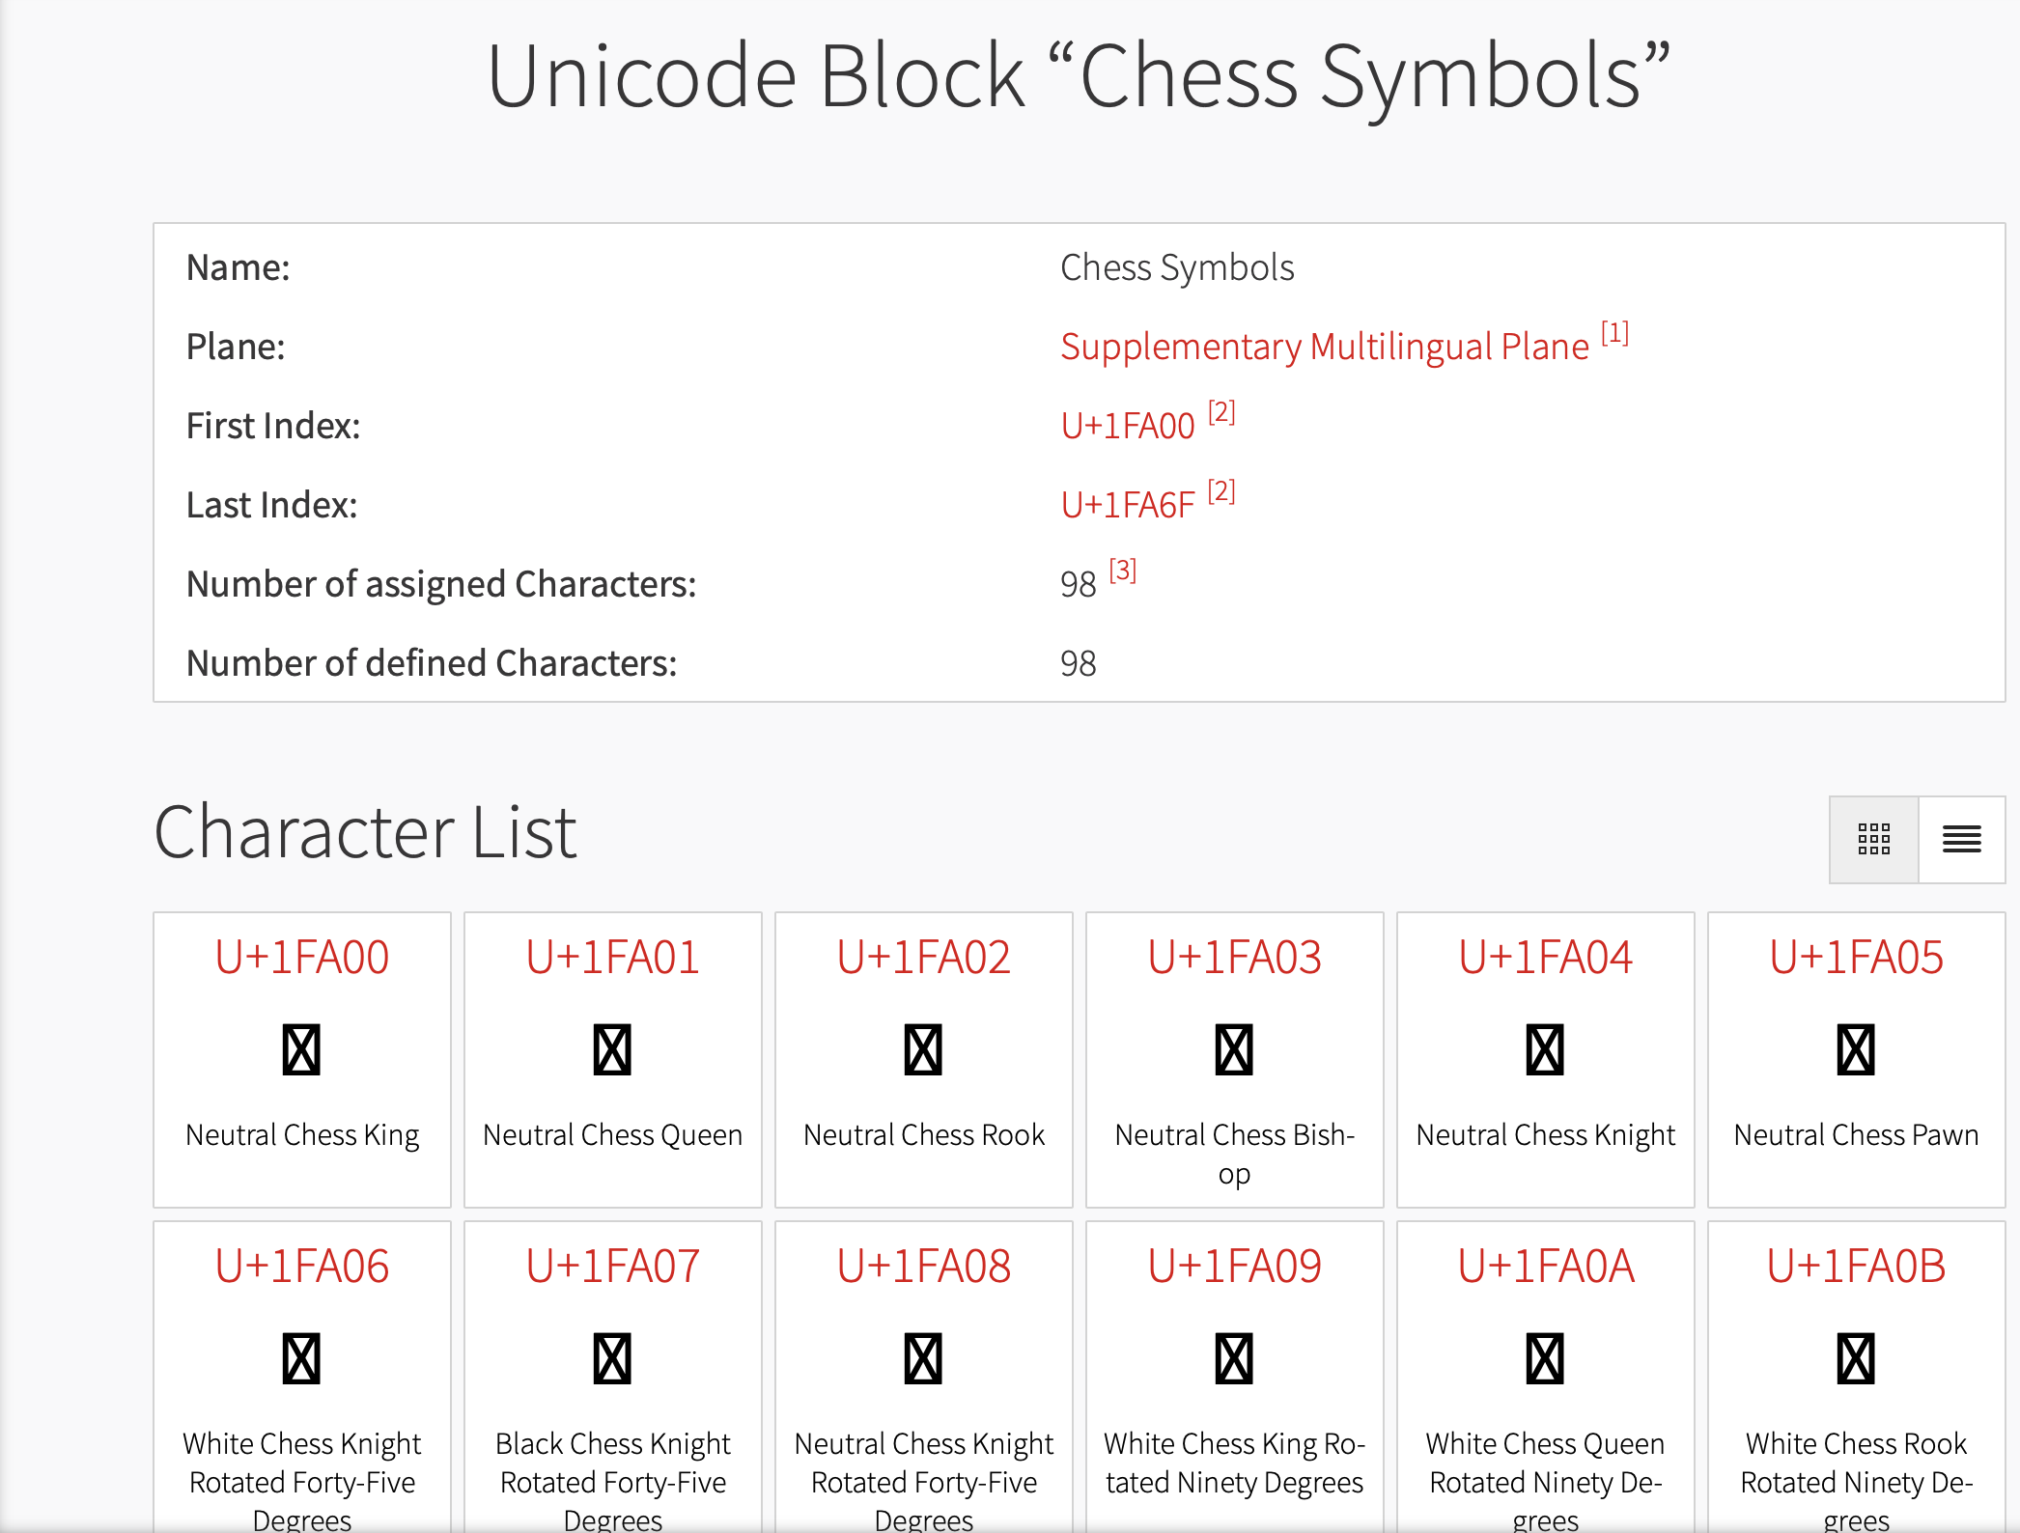Open the Neutral Chess Queen glyph
Screen dimensions: 2020x1533
click(x=612, y=1050)
